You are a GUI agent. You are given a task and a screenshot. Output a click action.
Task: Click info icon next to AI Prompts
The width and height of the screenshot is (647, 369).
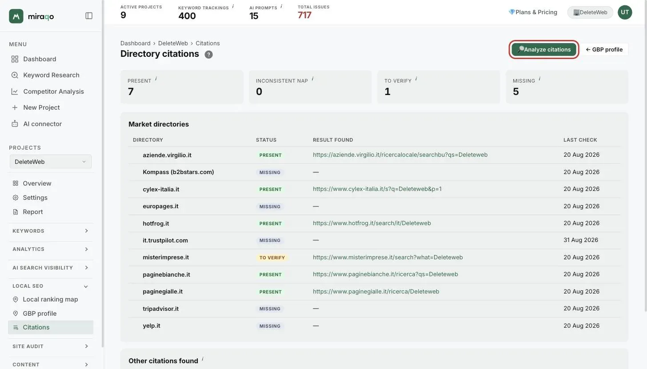tap(281, 6)
